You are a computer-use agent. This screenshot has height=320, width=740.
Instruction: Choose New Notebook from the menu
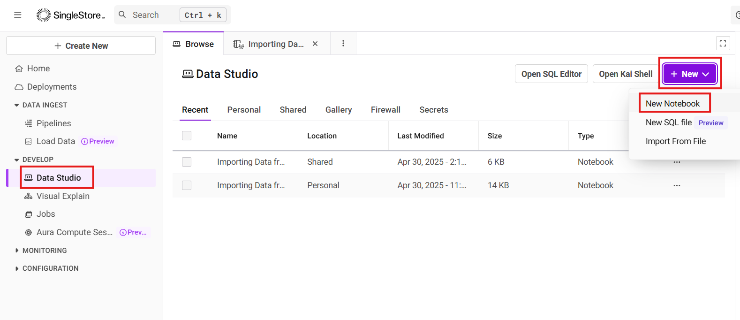(x=672, y=104)
